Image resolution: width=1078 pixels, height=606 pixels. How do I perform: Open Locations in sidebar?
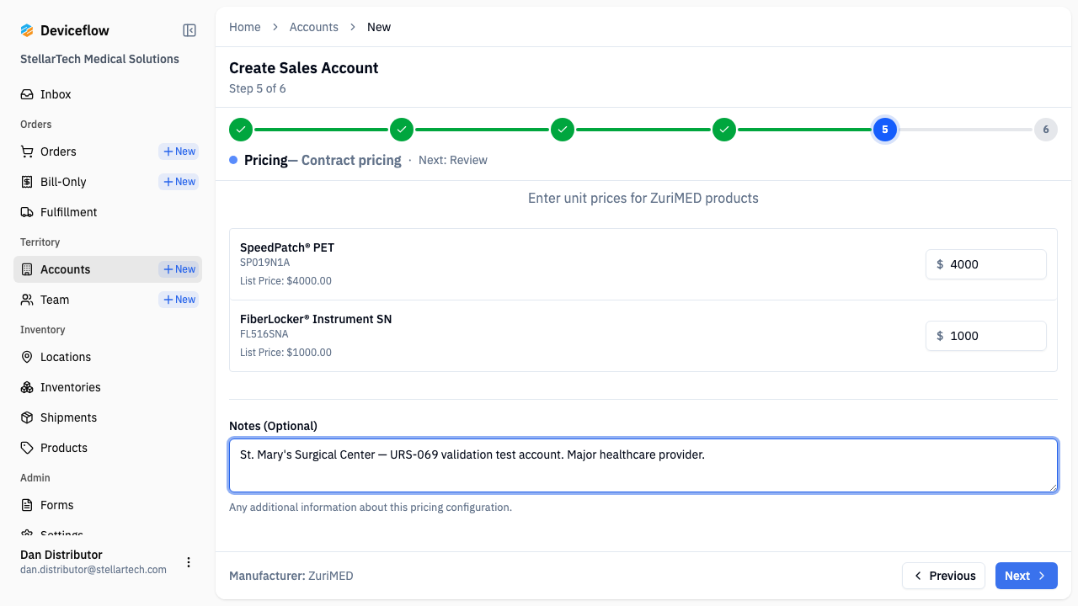click(108, 357)
